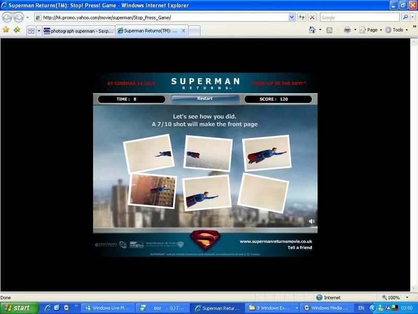The image size is (418, 314).
Task: Click the Add to Favorites star-plus icon
Action: coord(17,30)
